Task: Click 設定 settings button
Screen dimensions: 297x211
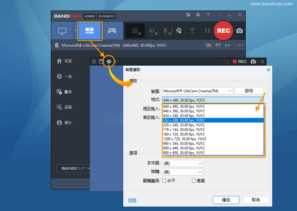Action: click(x=249, y=91)
